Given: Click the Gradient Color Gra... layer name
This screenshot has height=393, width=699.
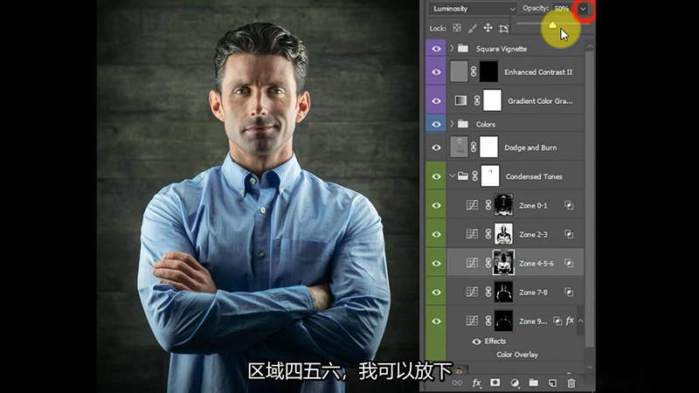Looking at the screenshot, I should [x=540, y=101].
